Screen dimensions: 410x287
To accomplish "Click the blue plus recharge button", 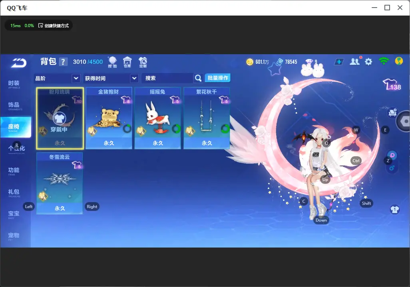I will point(338,62).
